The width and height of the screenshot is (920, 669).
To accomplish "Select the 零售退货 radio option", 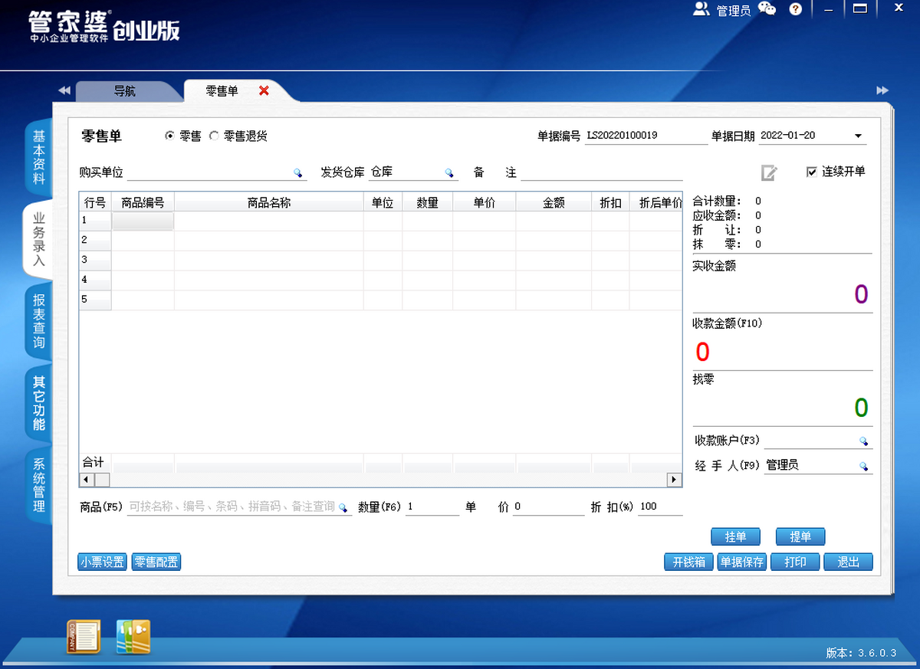I will (214, 136).
